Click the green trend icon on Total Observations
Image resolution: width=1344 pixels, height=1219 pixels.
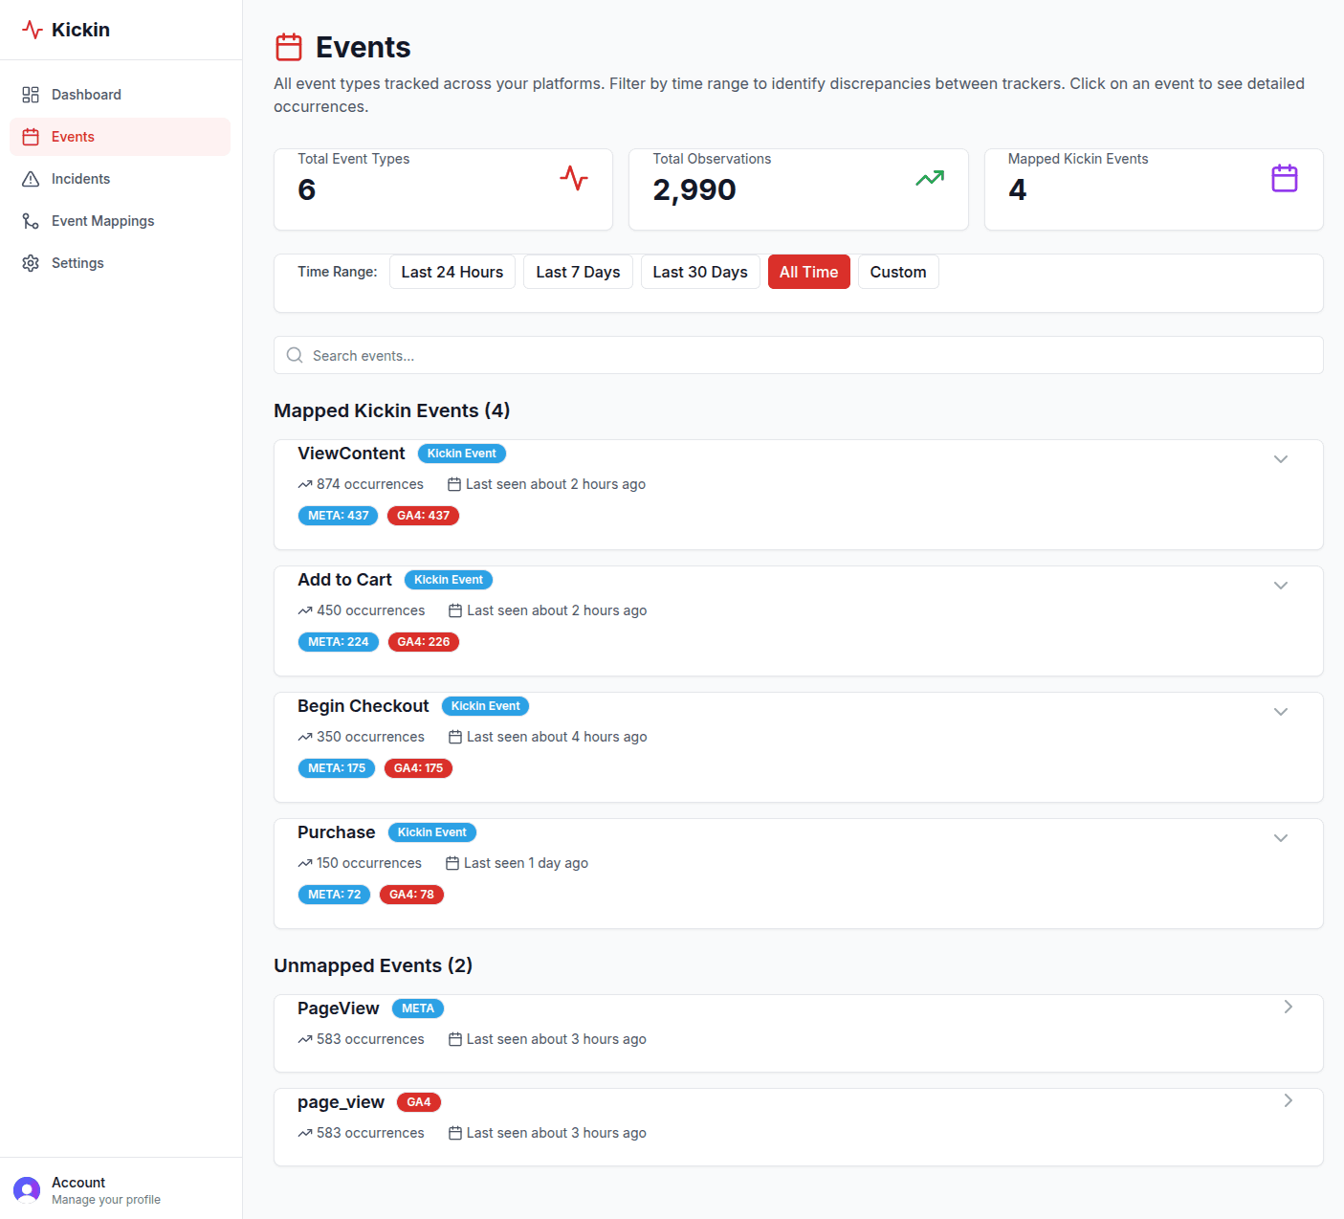point(929,178)
